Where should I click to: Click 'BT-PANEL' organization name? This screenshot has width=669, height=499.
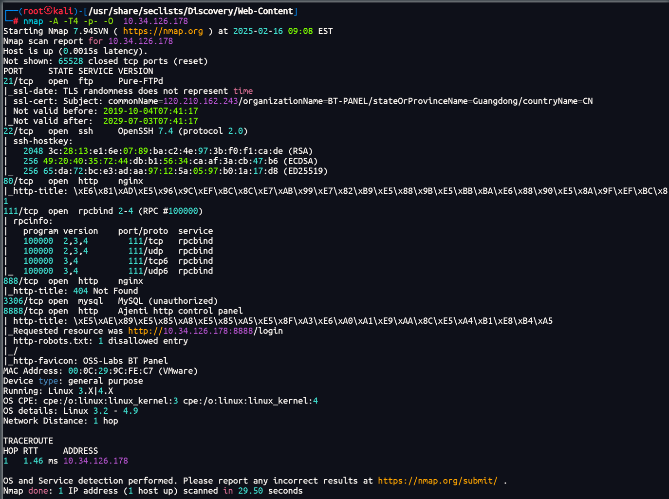pos(348,101)
